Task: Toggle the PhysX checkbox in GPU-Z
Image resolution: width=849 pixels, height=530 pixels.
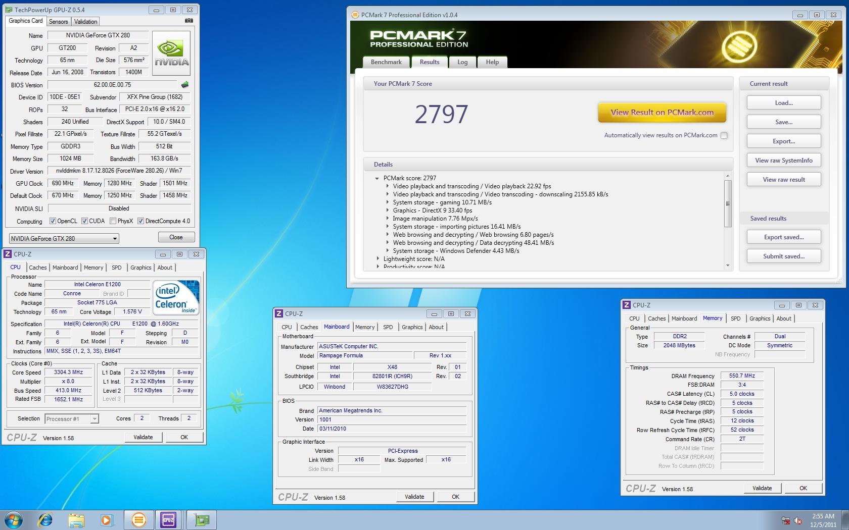Action: point(113,221)
